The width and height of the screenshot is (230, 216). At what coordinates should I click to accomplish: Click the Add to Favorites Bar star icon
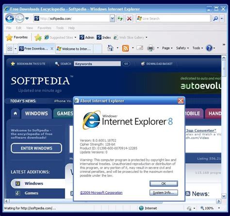point(38,37)
